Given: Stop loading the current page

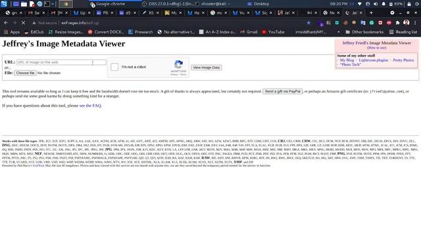Looking at the screenshot, I should point(23,23).
